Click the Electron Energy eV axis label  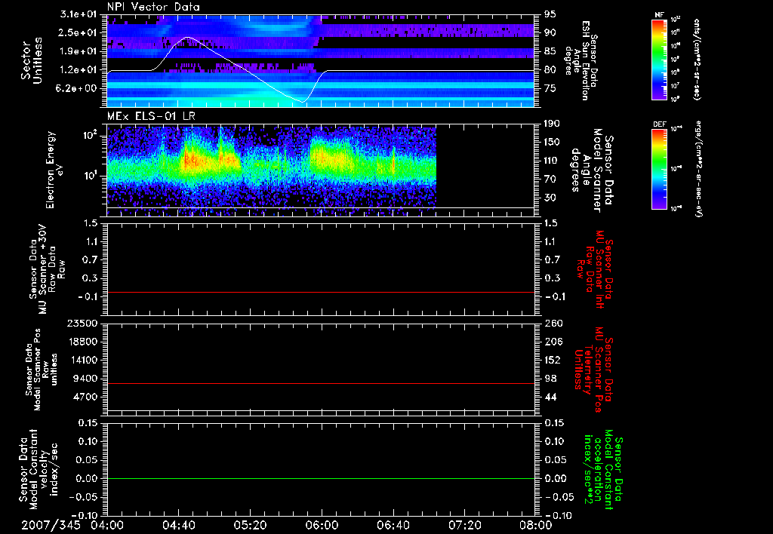54,170
